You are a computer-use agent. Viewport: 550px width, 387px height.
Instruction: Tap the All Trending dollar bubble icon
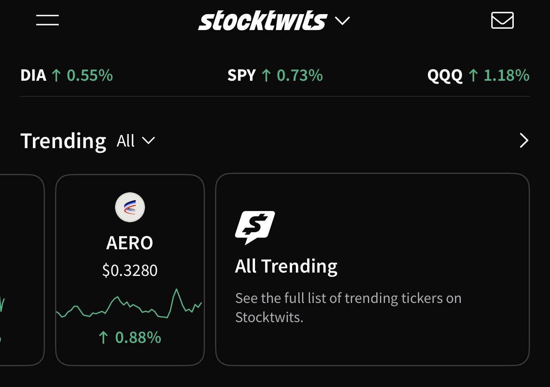[x=255, y=227]
